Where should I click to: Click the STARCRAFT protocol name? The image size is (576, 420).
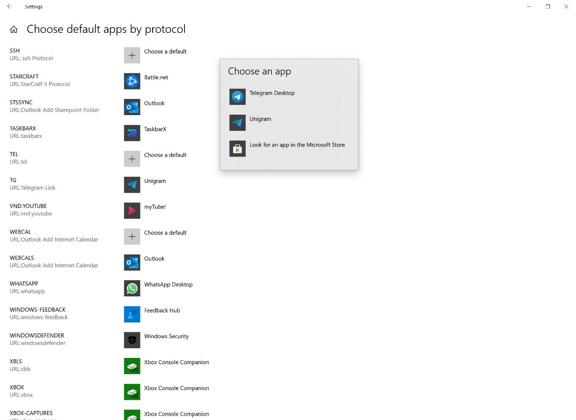pyautogui.click(x=24, y=76)
